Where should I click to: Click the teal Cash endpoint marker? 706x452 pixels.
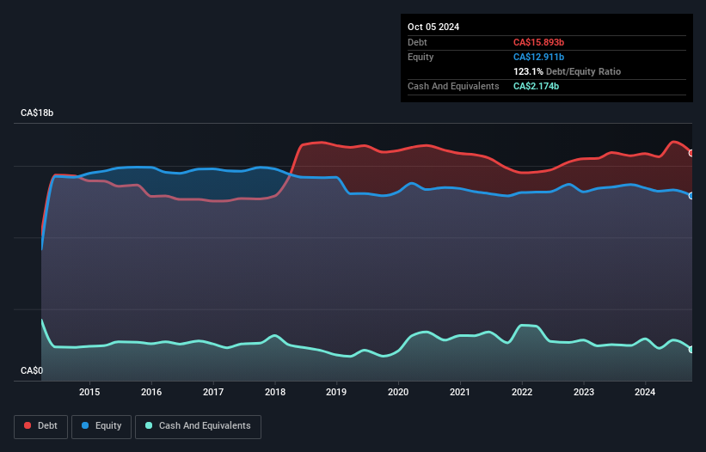point(691,350)
